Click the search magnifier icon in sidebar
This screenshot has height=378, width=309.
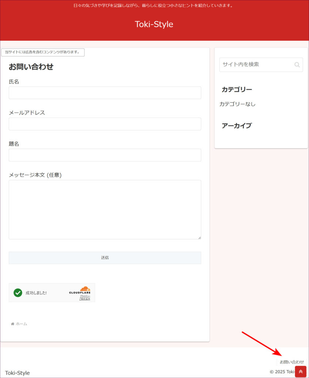tap(297, 65)
